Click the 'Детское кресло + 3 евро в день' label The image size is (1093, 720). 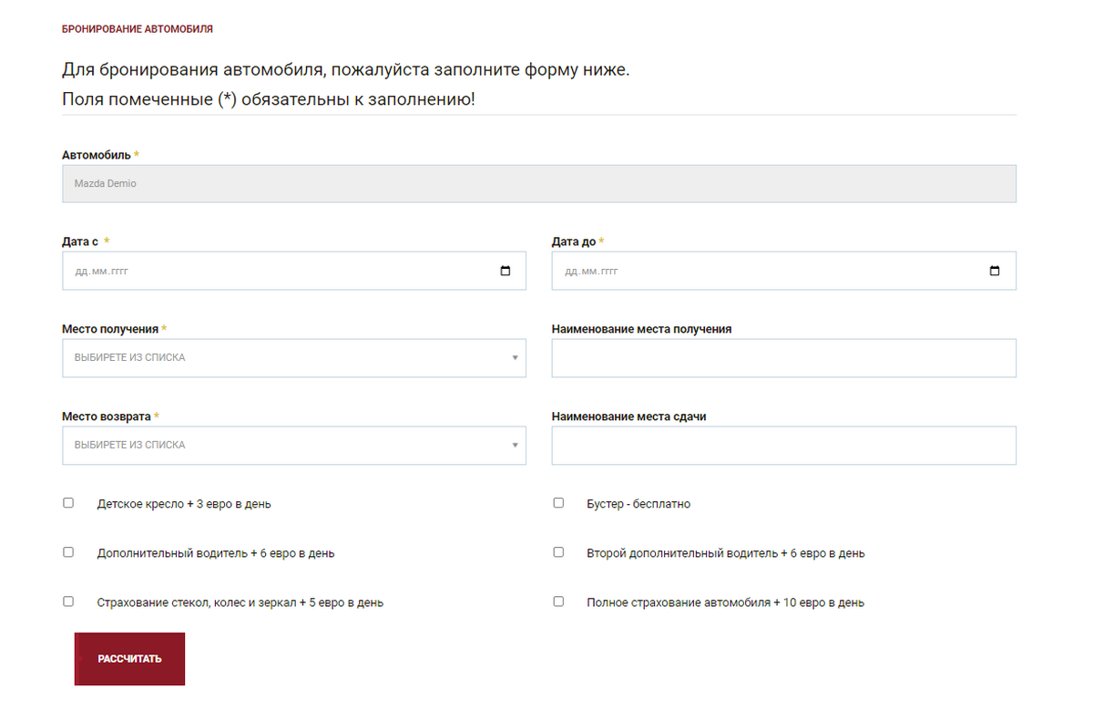(x=184, y=504)
